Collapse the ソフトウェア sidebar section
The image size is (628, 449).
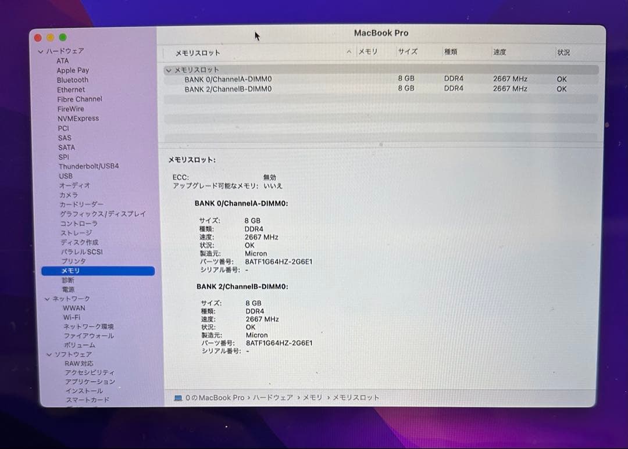pyautogui.click(x=49, y=354)
